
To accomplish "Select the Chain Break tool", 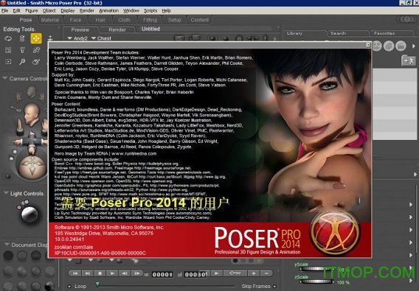I will pos(36,50).
